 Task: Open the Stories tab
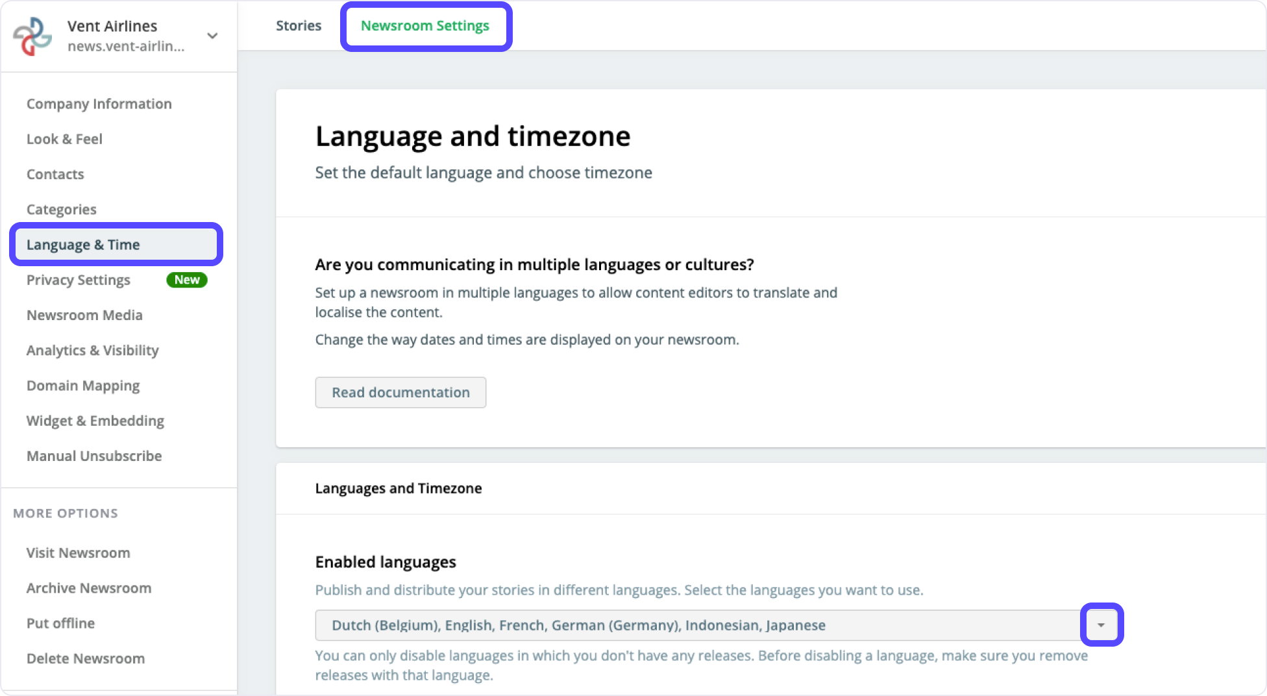[299, 26]
